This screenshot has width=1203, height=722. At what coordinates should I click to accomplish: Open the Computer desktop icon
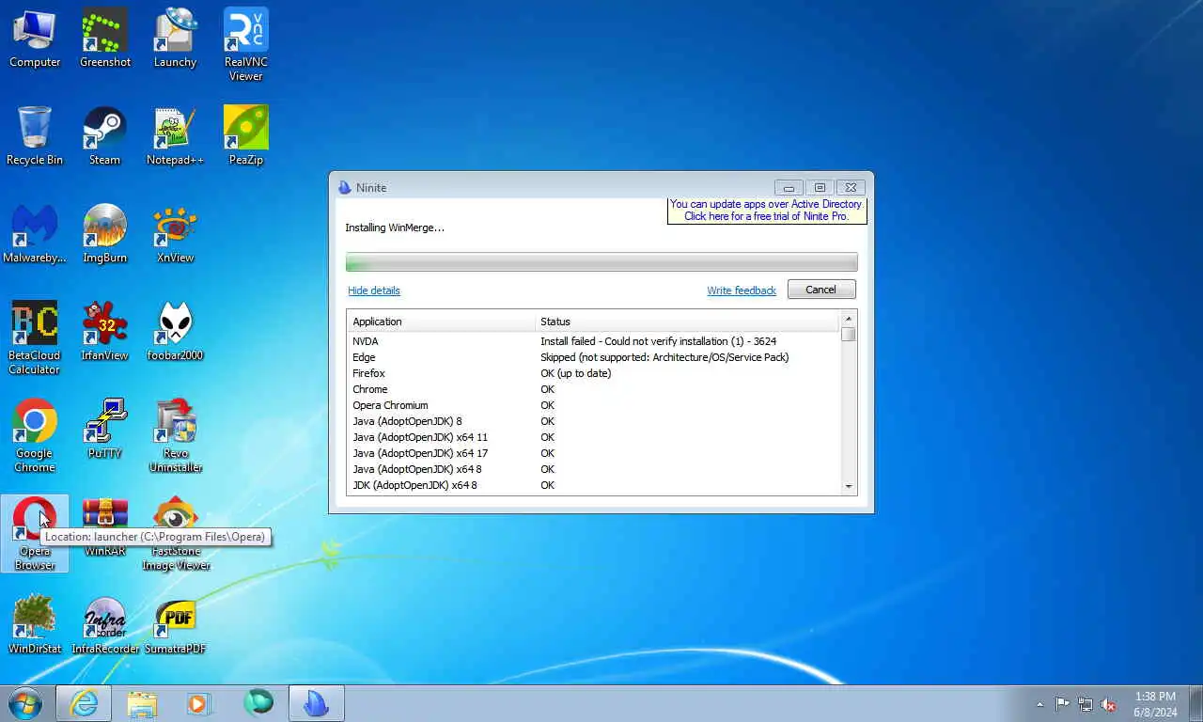[x=35, y=38]
